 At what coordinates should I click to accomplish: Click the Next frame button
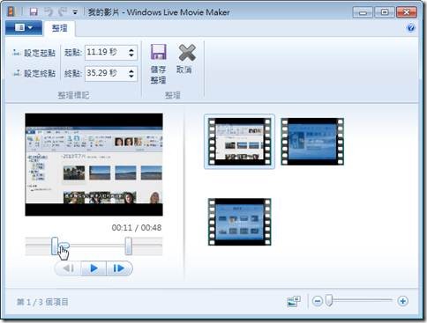[119, 268]
